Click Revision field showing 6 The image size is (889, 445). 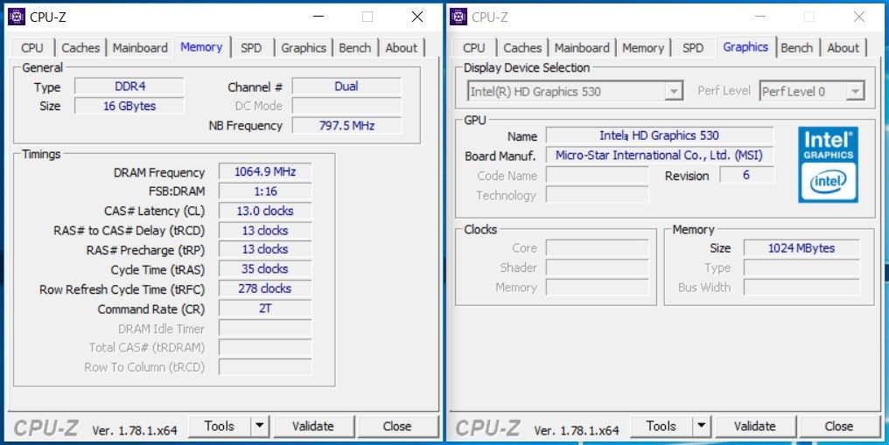746,175
